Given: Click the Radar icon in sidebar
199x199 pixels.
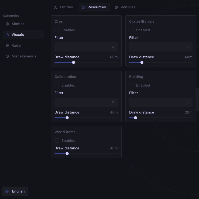Looking at the screenshot, I should pyautogui.click(x=7, y=46).
